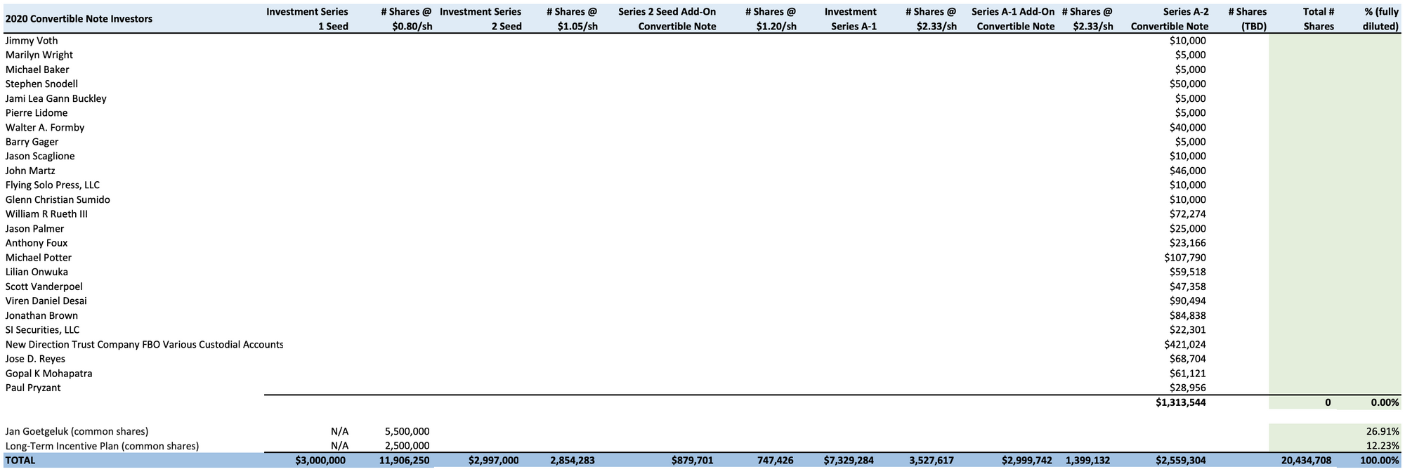Click the $72,274 amount cell
This screenshot has height=474, width=1405.
(1188, 214)
